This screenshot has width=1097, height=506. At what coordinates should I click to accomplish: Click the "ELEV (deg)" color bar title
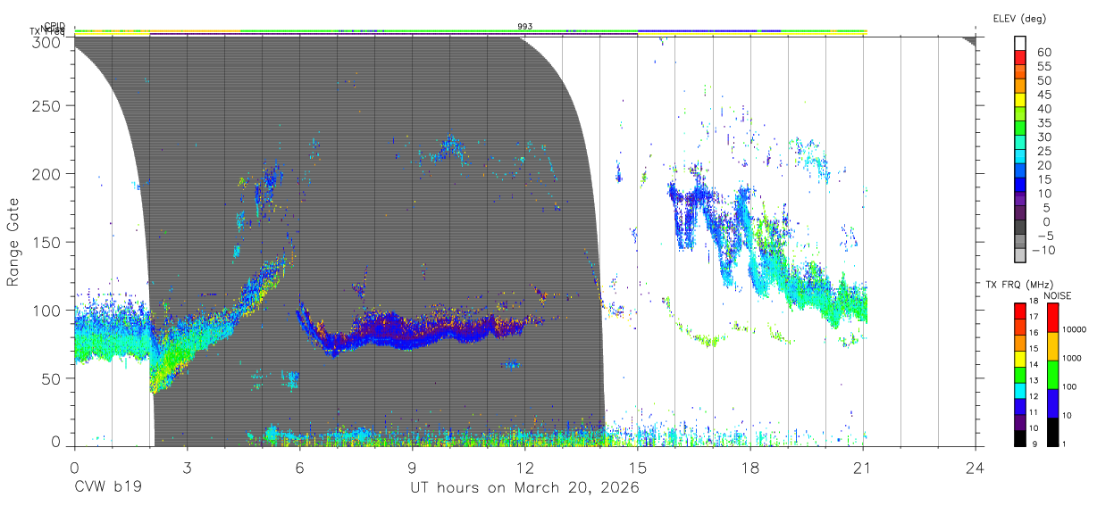[1019, 18]
